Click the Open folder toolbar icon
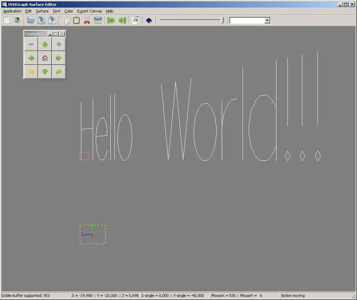The image size is (357, 300). coord(31,20)
